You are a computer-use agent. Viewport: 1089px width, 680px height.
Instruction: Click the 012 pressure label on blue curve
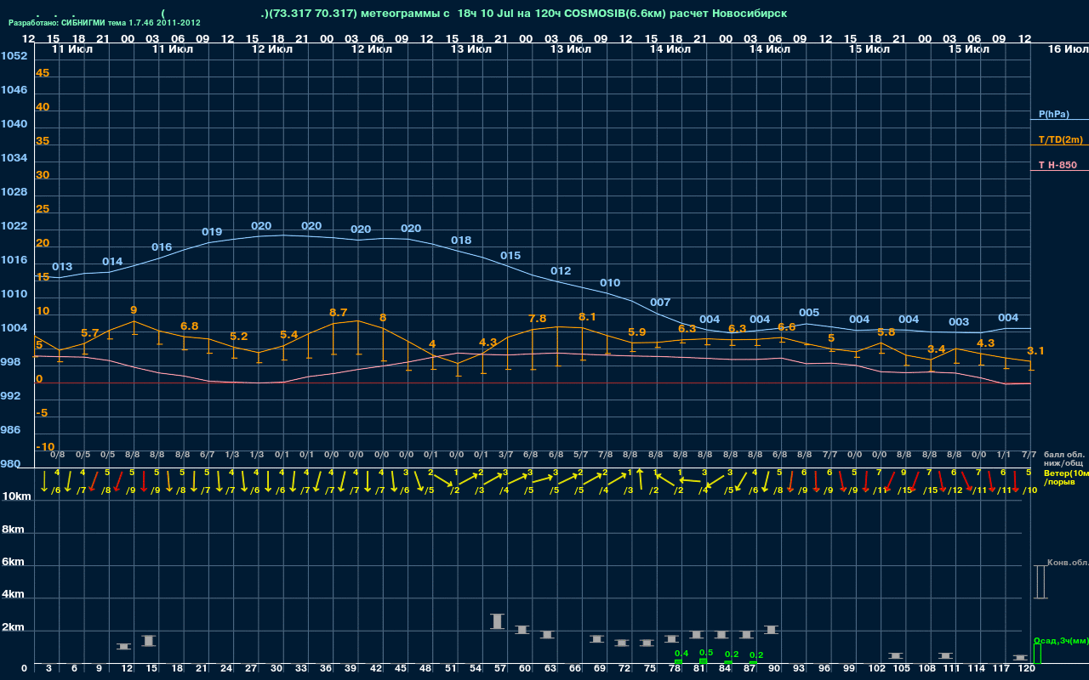(561, 271)
